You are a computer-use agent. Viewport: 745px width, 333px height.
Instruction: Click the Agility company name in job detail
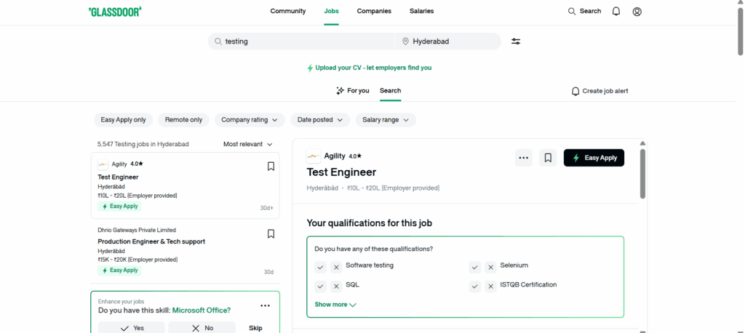coord(335,156)
